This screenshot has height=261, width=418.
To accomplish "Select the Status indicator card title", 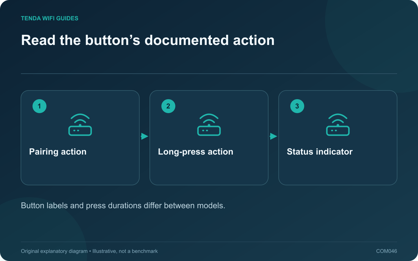I will pyautogui.click(x=320, y=152).
